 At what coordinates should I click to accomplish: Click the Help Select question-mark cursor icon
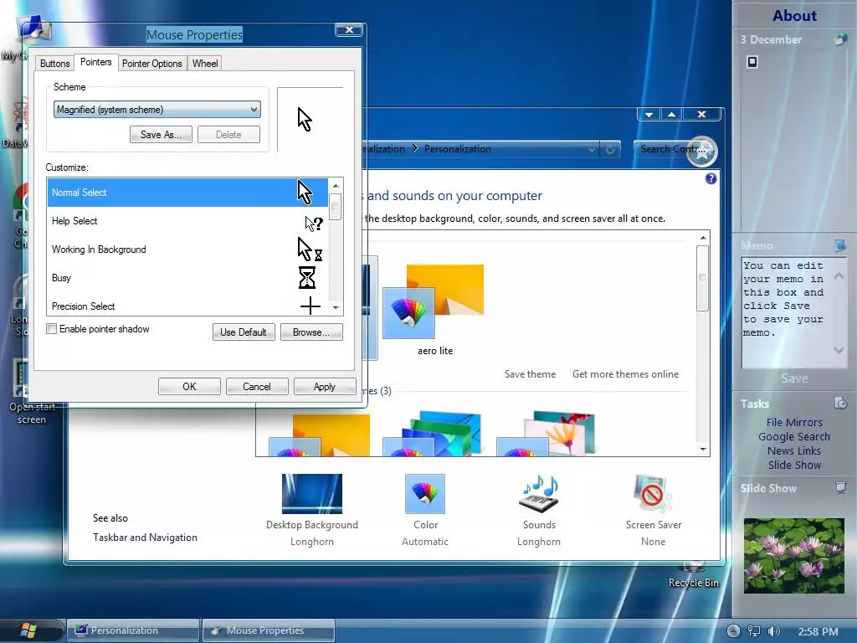[x=314, y=223]
